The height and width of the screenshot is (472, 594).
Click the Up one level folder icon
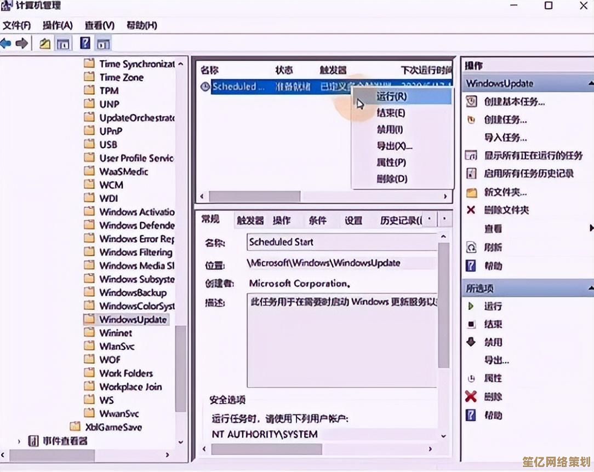45,44
